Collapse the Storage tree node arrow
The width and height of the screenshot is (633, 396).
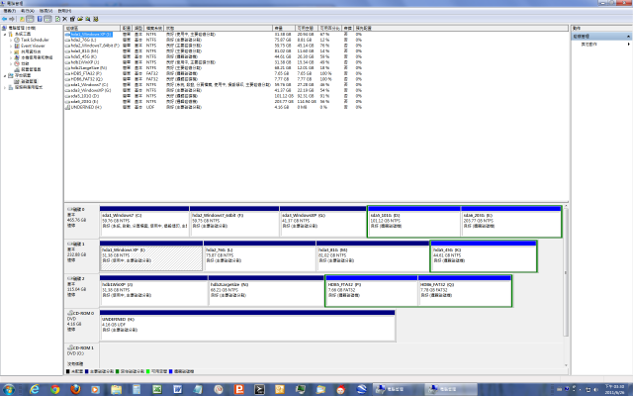tap(5, 75)
